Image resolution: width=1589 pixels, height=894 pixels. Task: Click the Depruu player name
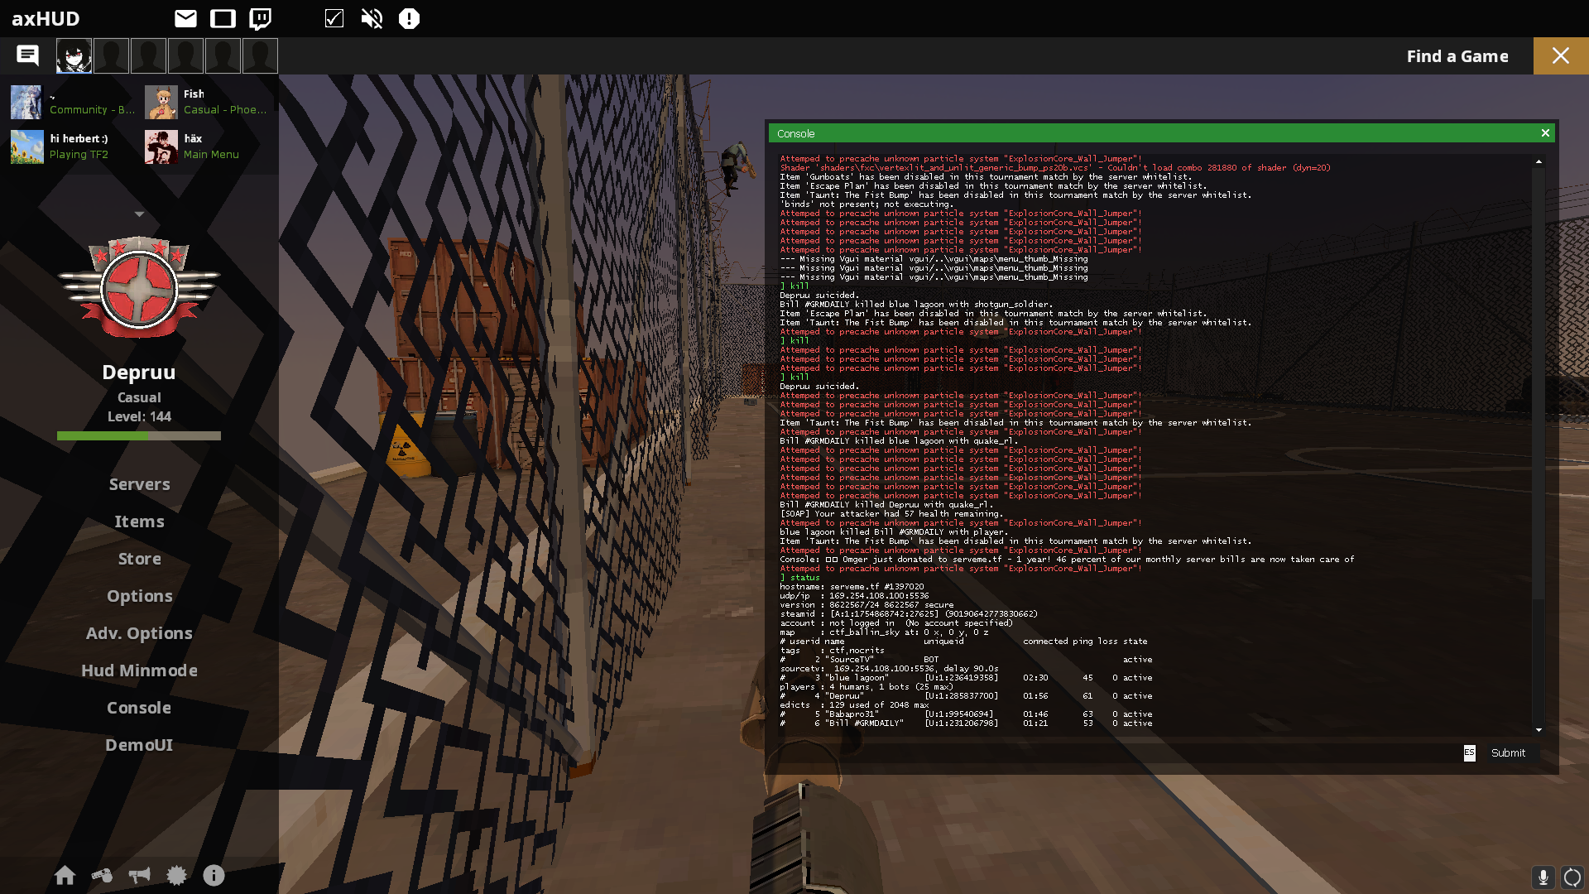coord(139,372)
